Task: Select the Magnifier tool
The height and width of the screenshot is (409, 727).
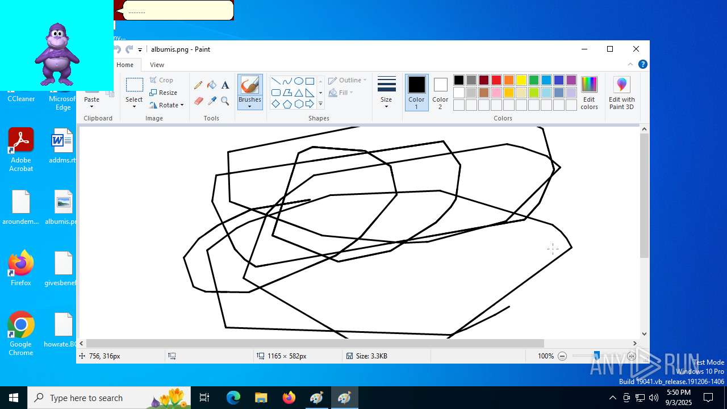Action: (225, 101)
